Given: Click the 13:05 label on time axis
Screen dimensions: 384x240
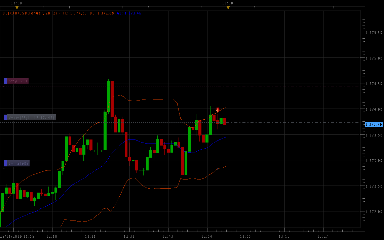Looking at the screenshot, I should [245, 237].
